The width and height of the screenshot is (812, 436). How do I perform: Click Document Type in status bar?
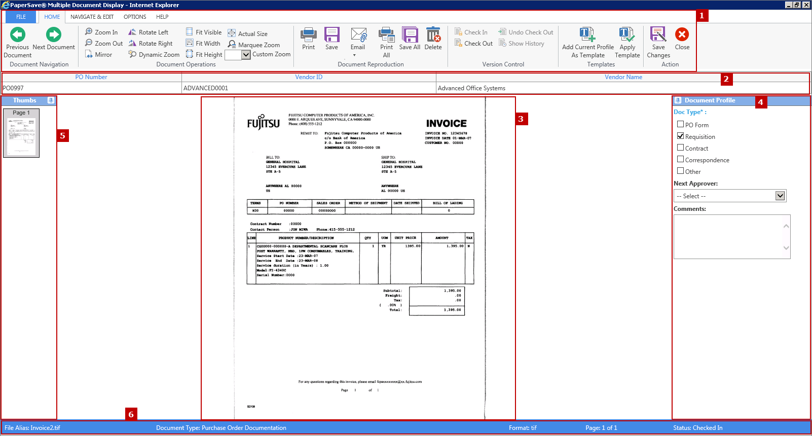tap(221, 427)
